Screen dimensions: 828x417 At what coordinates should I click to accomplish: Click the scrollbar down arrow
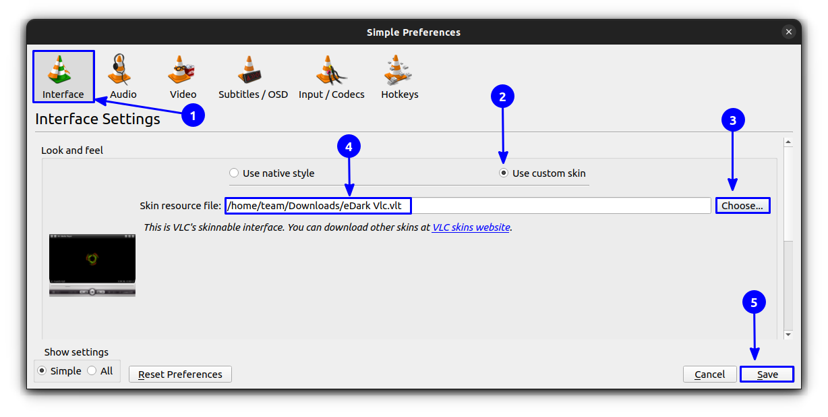coord(788,334)
